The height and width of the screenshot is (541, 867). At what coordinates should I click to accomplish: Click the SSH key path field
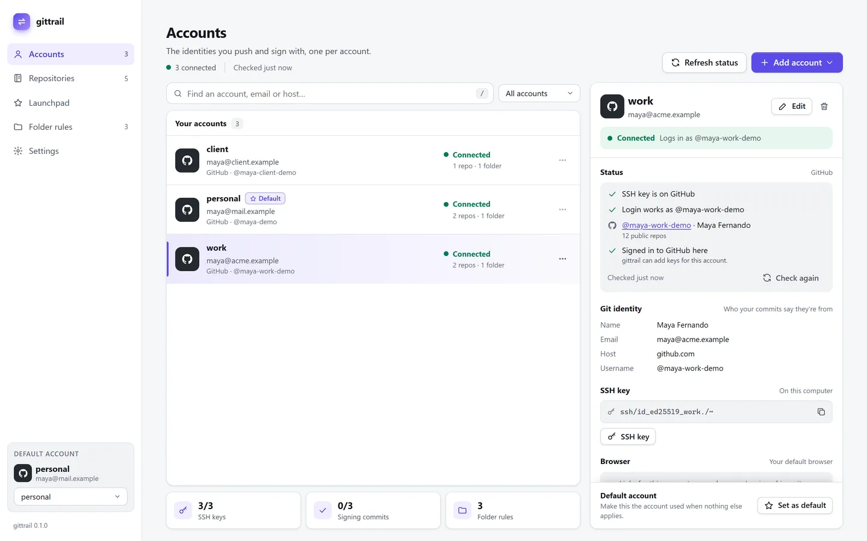tap(716, 412)
